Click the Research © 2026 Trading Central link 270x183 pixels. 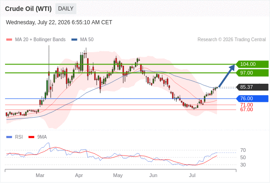click(232, 40)
